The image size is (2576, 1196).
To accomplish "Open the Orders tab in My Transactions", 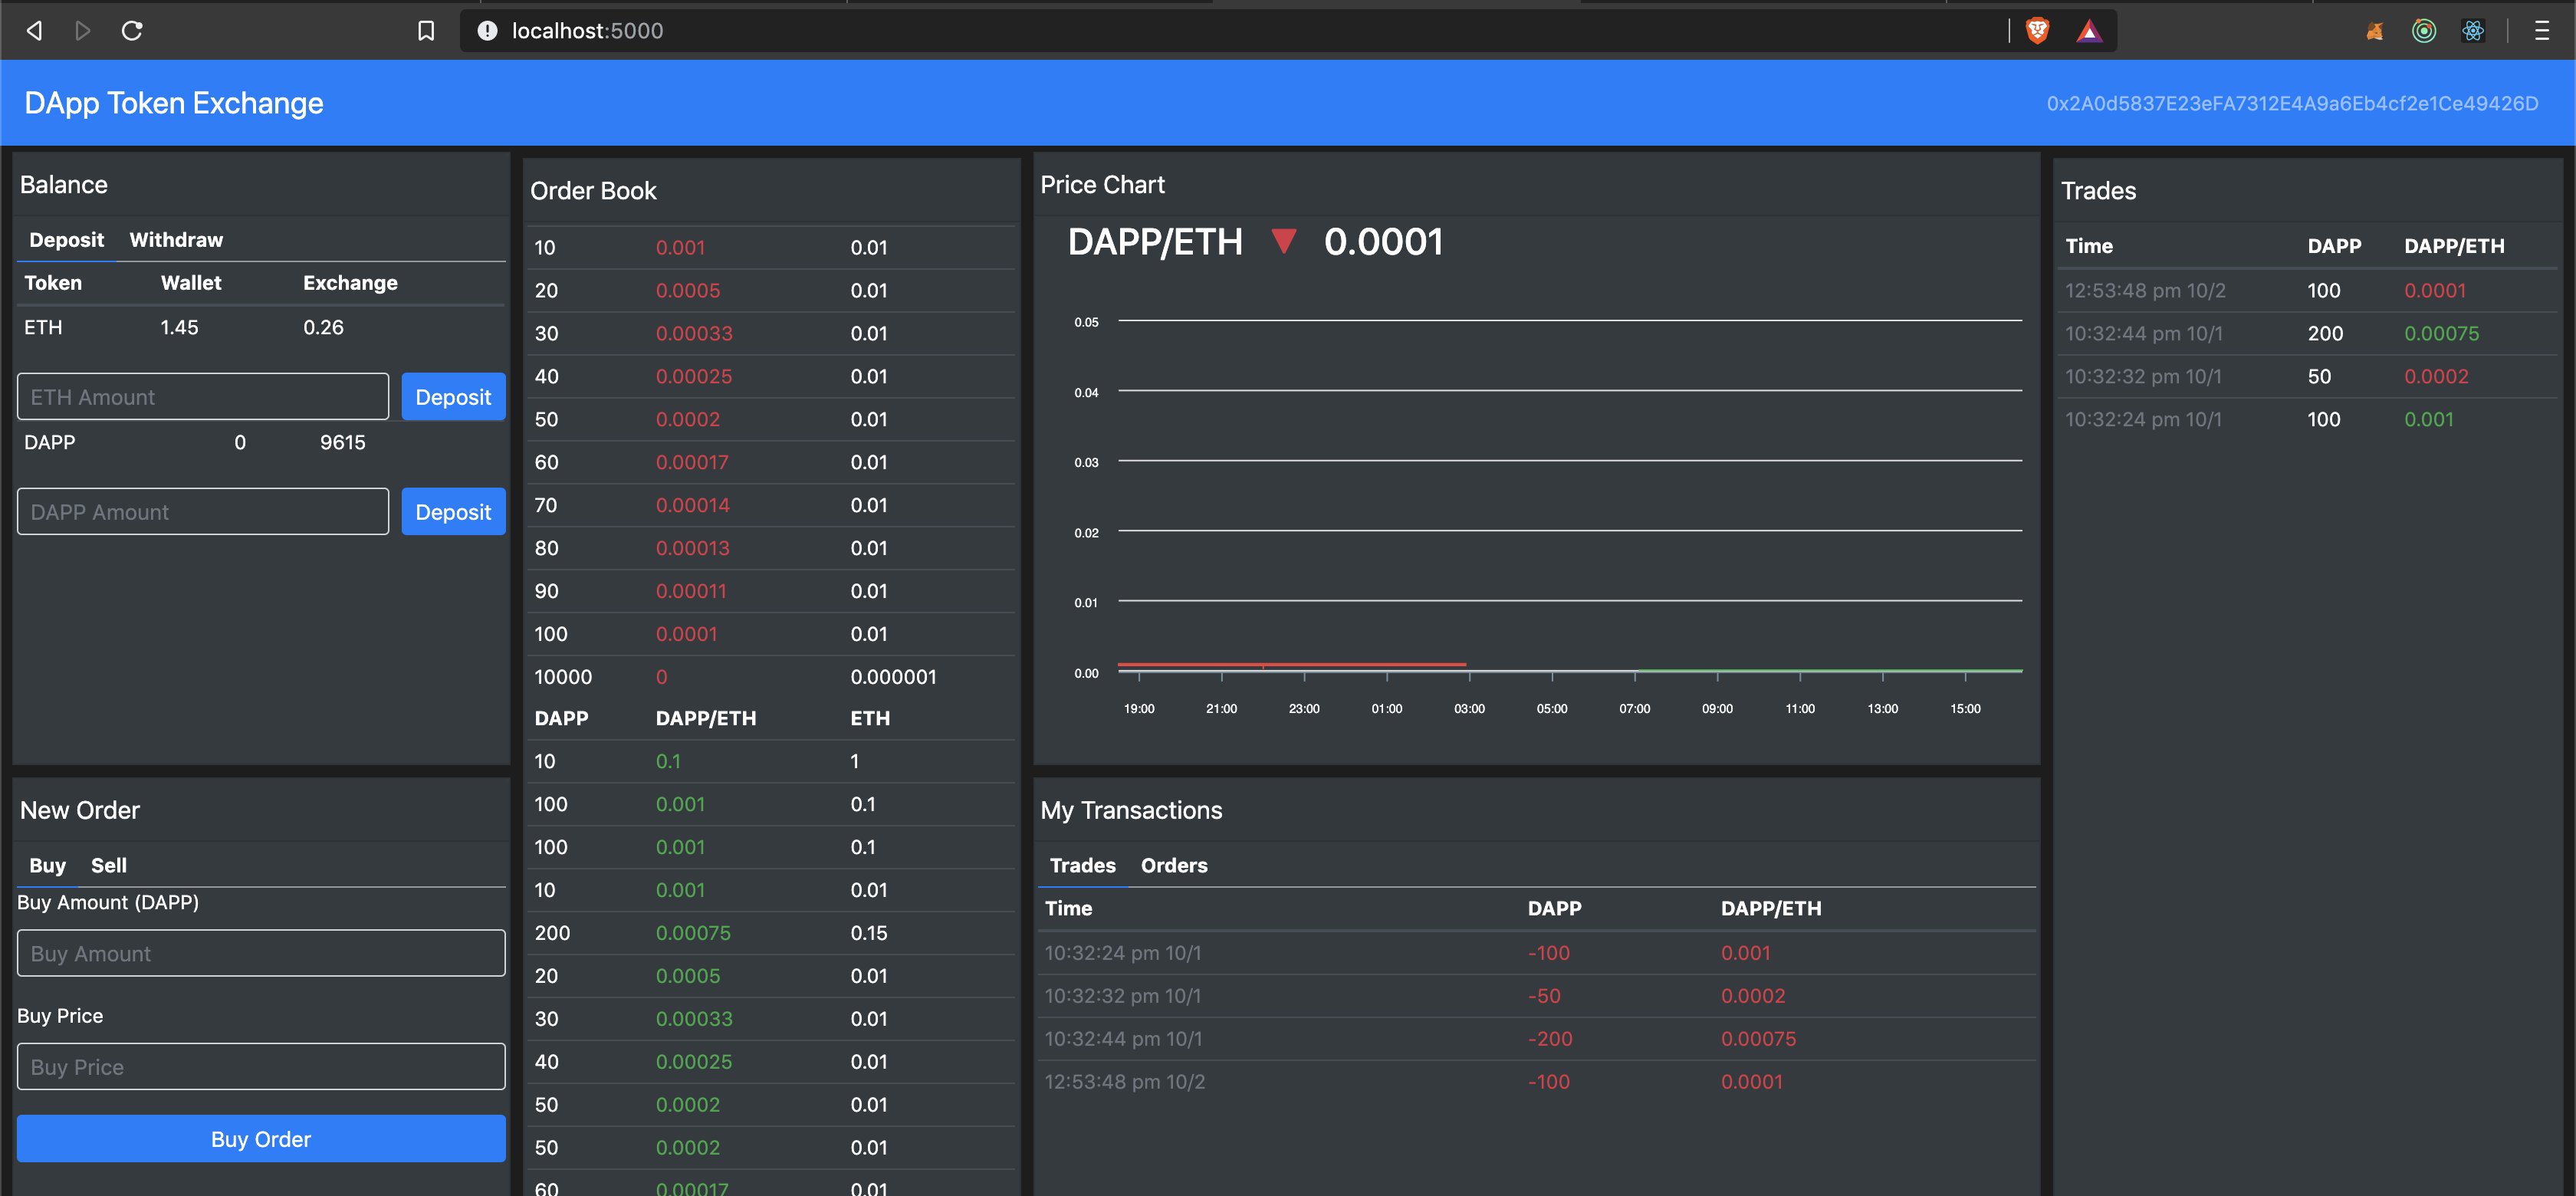I will 1174,865.
